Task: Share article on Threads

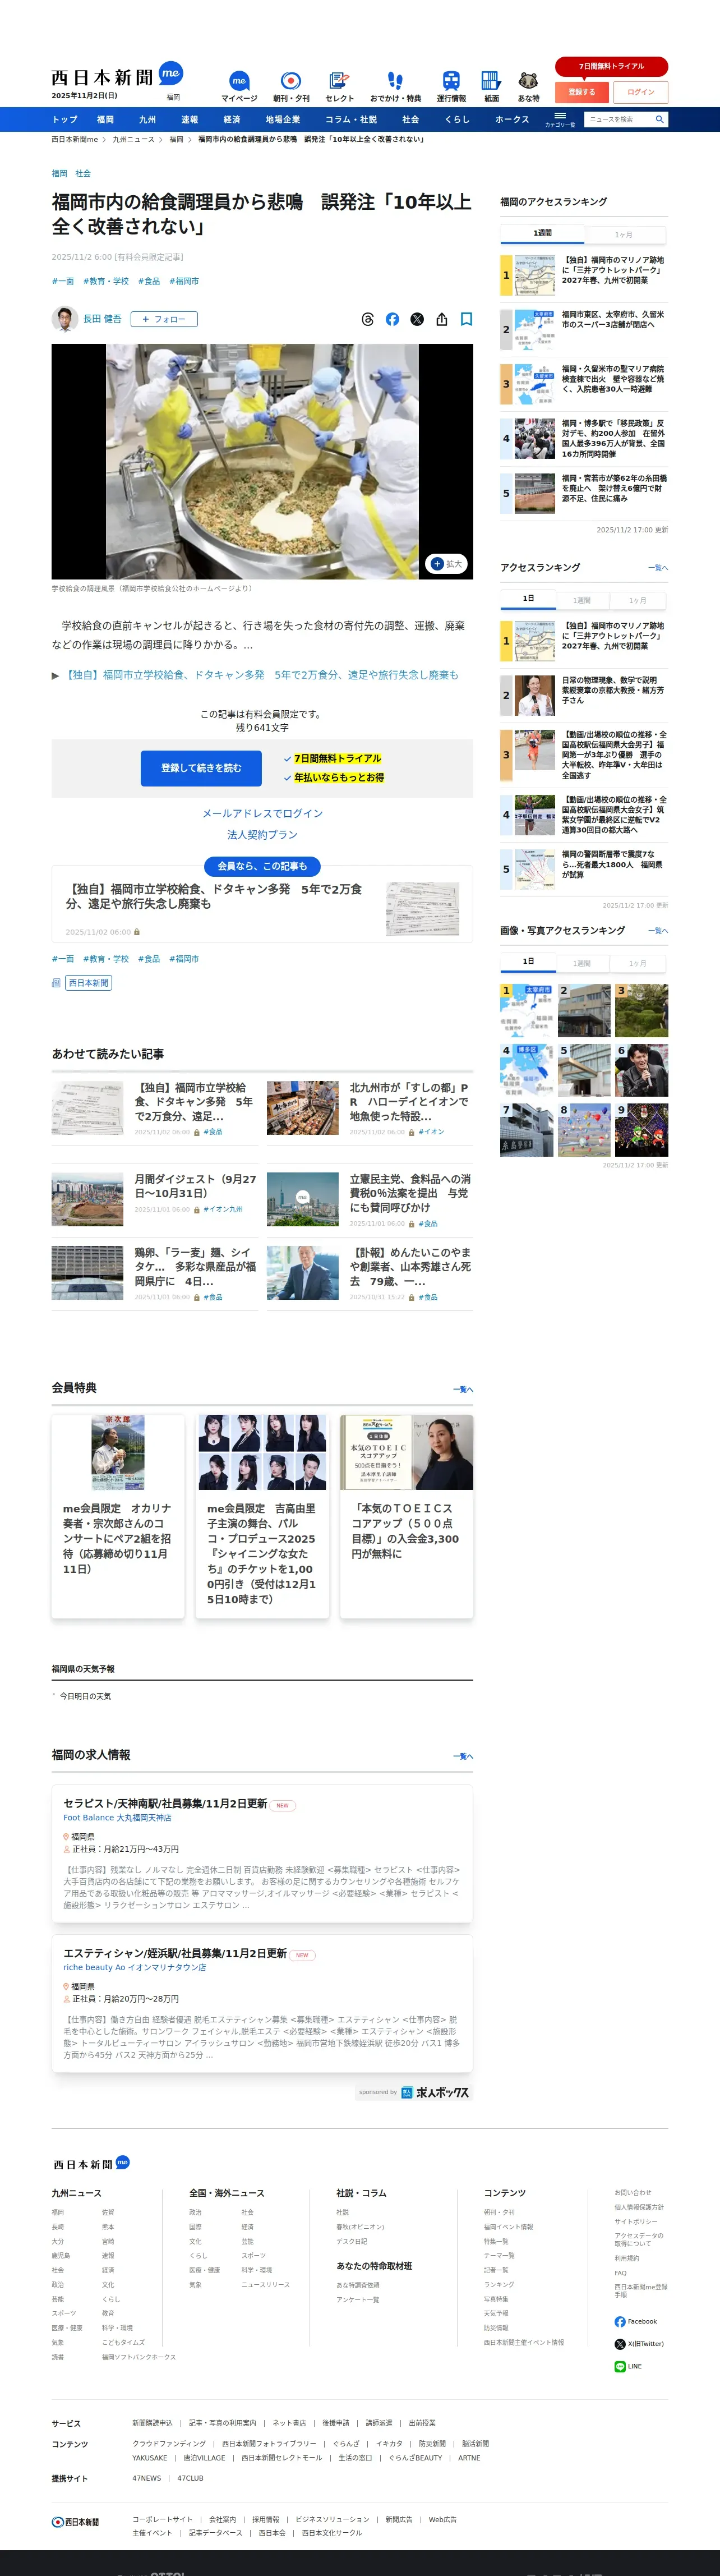Action: 368,319
